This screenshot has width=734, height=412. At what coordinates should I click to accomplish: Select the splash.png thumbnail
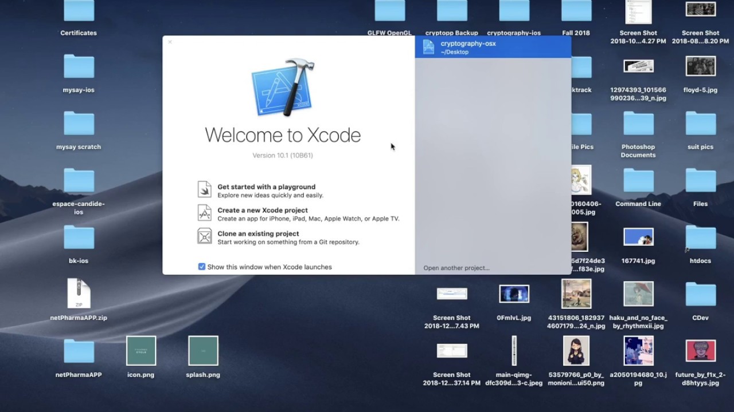[203, 350]
